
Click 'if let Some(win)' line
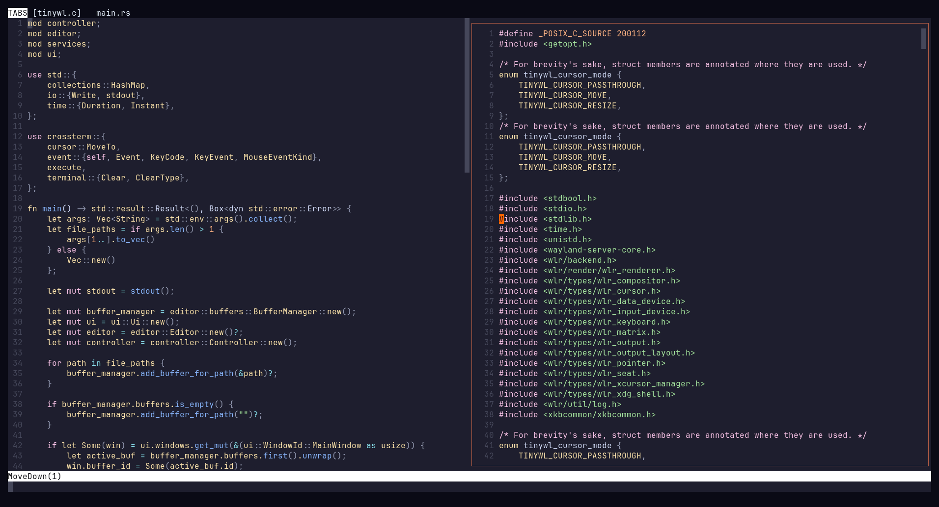click(x=236, y=445)
